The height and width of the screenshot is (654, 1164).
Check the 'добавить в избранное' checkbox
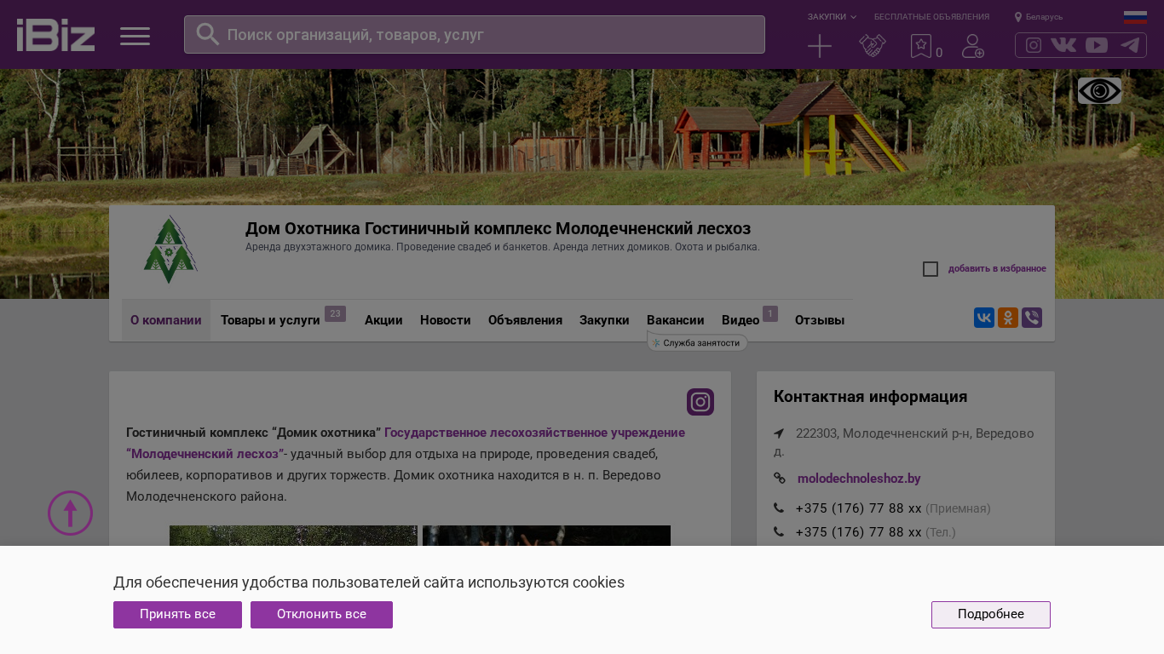pos(931,269)
